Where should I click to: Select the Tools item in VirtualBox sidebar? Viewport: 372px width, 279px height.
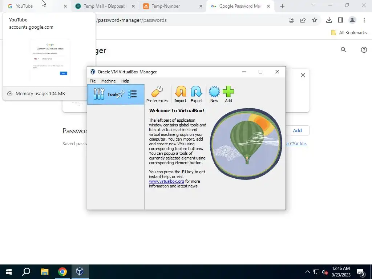(116, 94)
